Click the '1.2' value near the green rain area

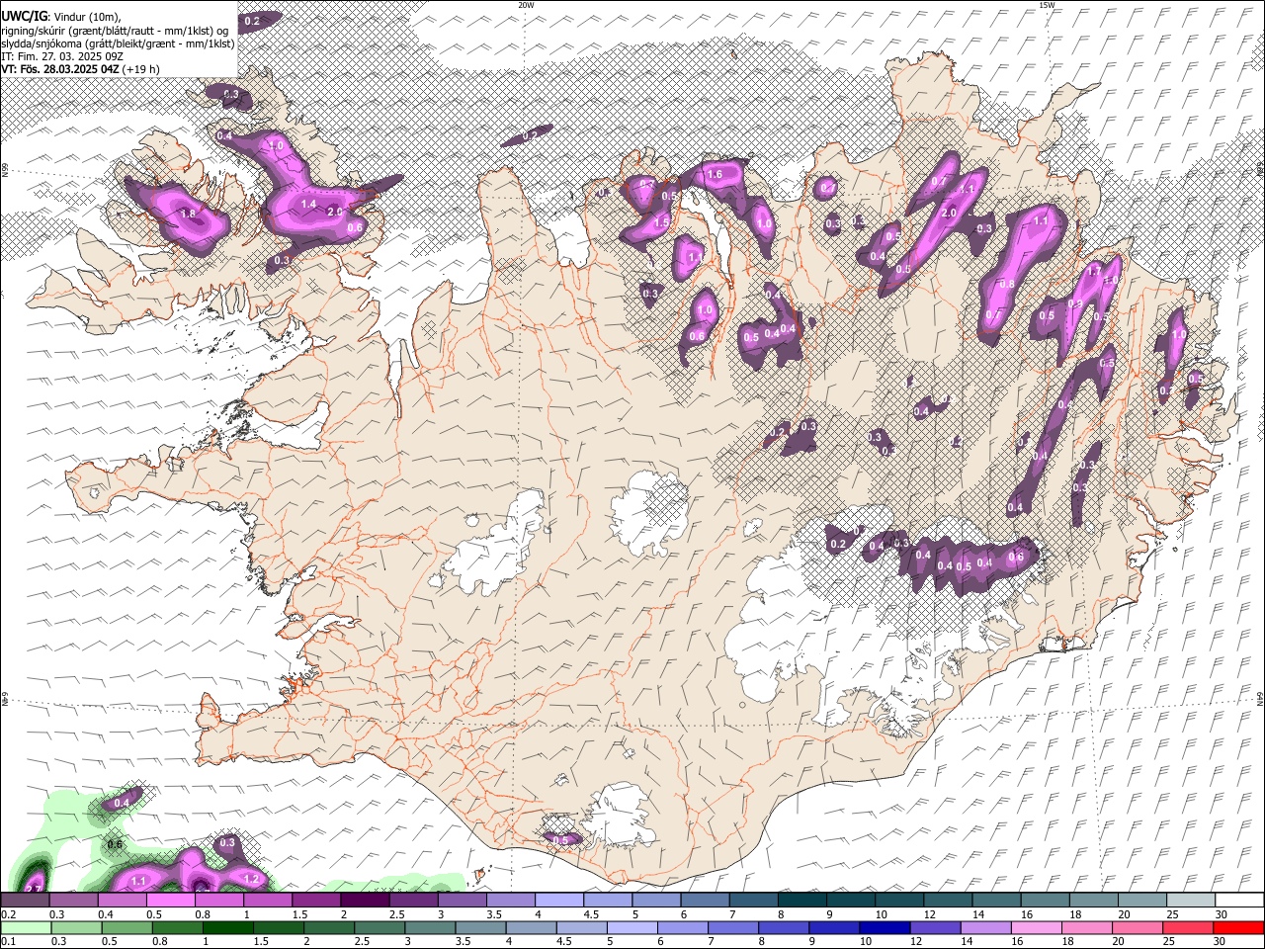(x=250, y=879)
